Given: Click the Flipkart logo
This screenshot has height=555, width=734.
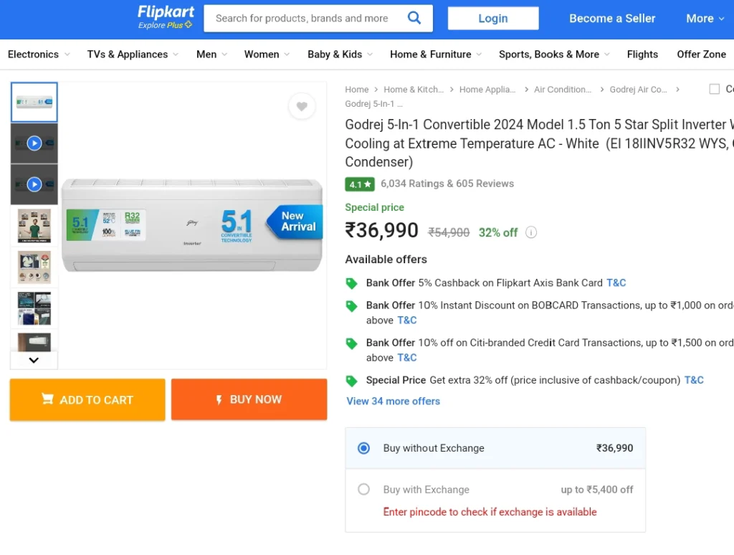Looking at the screenshot, I should pos(166,17).
